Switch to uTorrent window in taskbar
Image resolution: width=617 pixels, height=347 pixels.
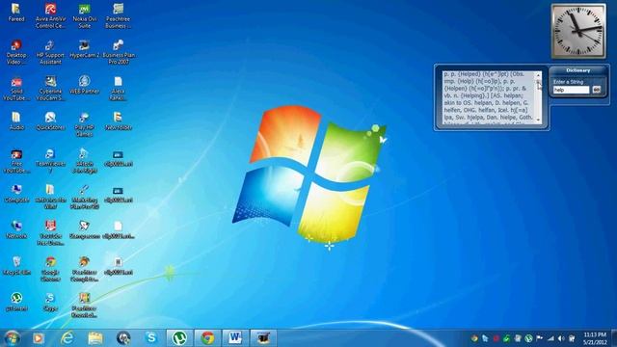(x=179, y=338)
